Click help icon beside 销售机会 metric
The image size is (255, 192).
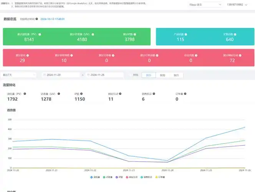point(154,94)
